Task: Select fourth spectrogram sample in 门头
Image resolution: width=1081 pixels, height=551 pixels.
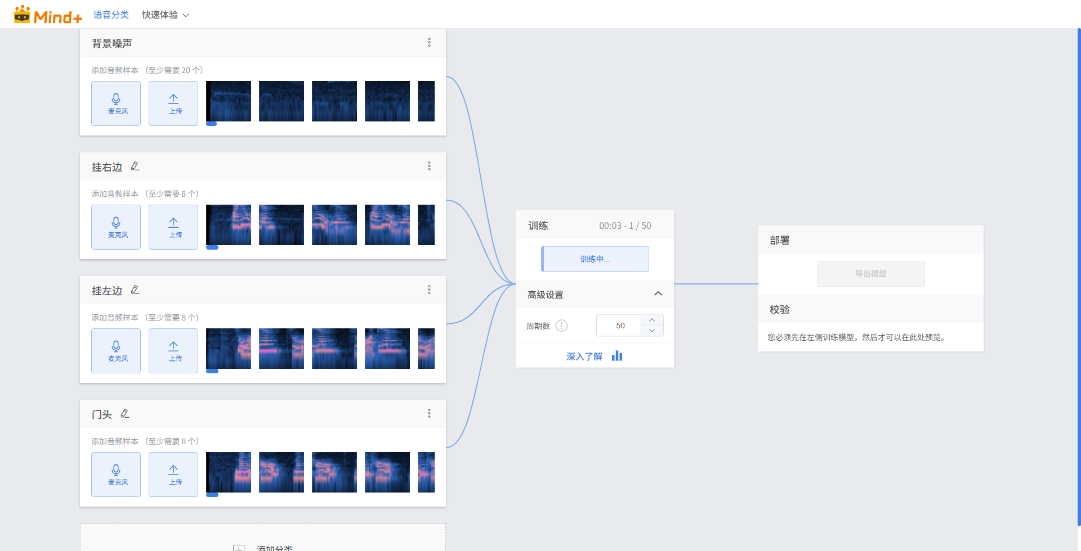Action: tap(387, 472)
